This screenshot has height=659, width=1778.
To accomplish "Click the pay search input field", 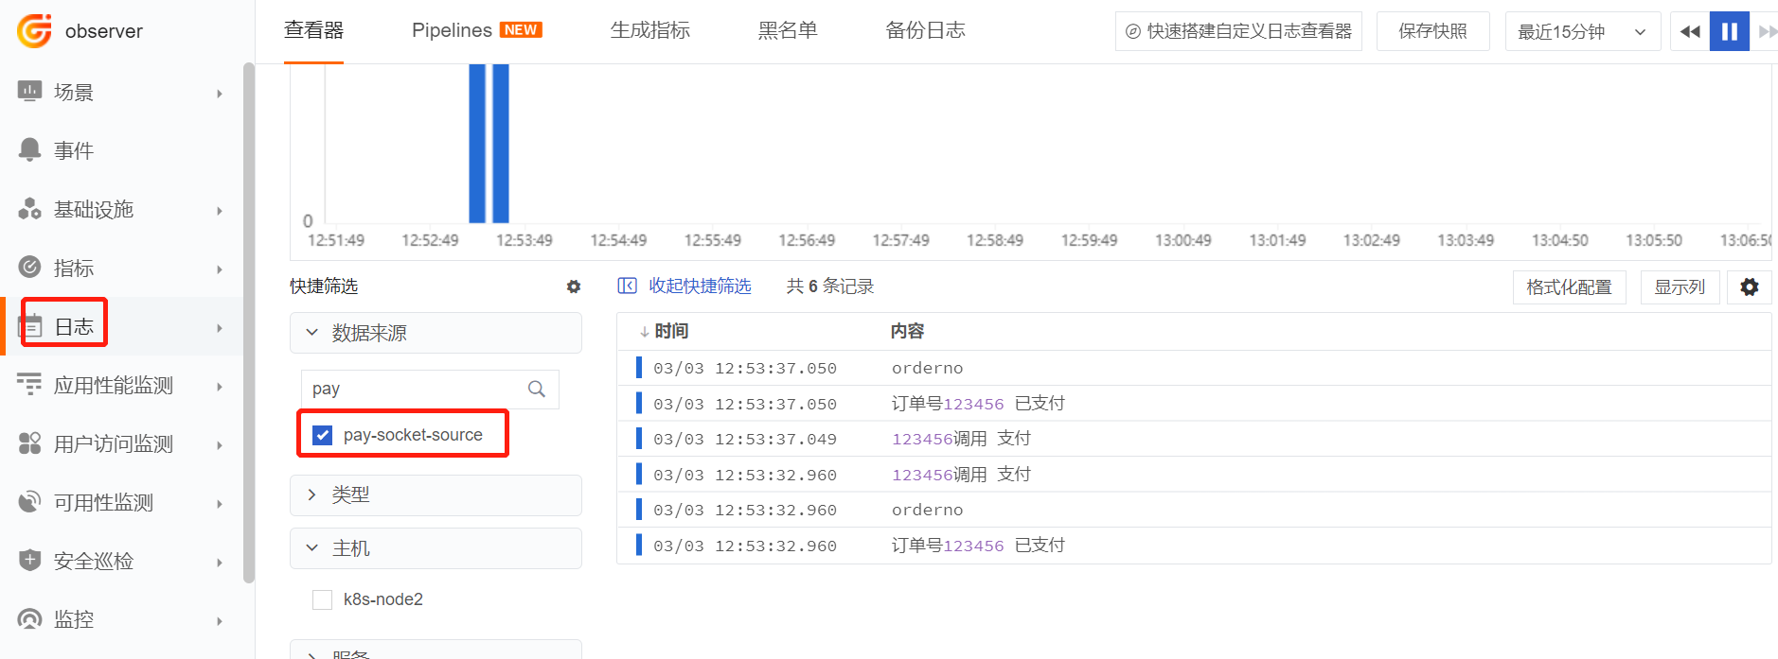I will pyautogui.click(x=415, y=389).
